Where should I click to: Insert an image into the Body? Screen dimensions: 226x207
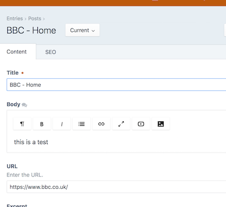pyautogui.click(x=160, y=124)
